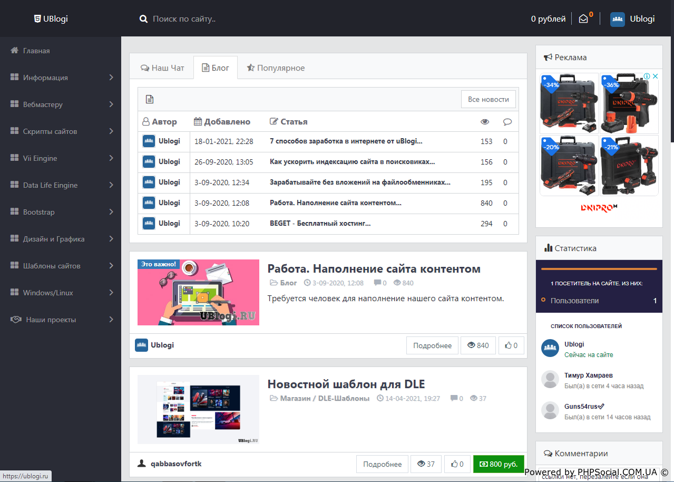
Task: Click the Все новости button
Action: 488,99
